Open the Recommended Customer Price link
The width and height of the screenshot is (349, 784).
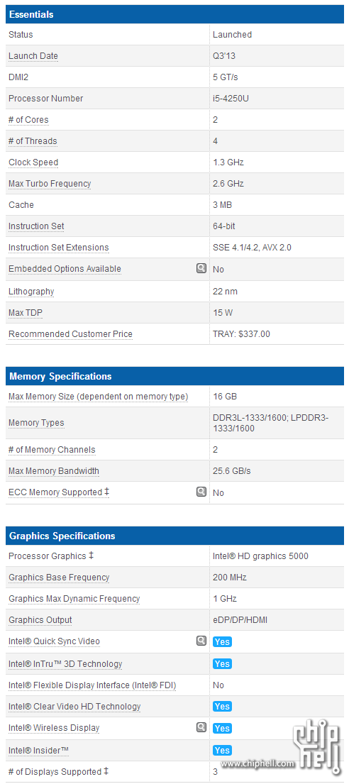coord(70,334)
